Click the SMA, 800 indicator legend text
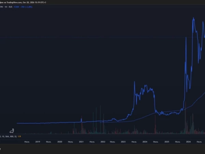This screenshot has width=205, height=154. (x=8, y=137)
